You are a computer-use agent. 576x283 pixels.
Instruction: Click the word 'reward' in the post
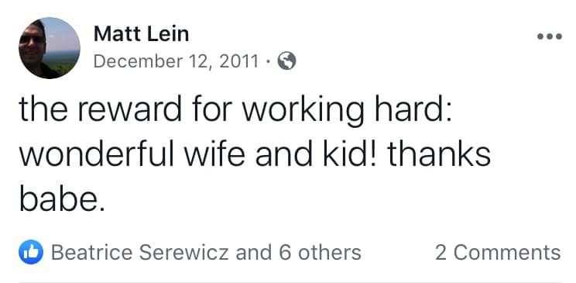click(129, 109)
